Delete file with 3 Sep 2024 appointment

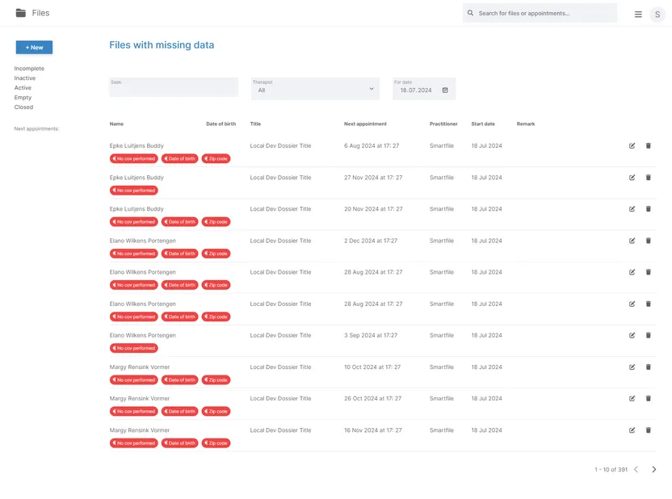pos(649,335)
